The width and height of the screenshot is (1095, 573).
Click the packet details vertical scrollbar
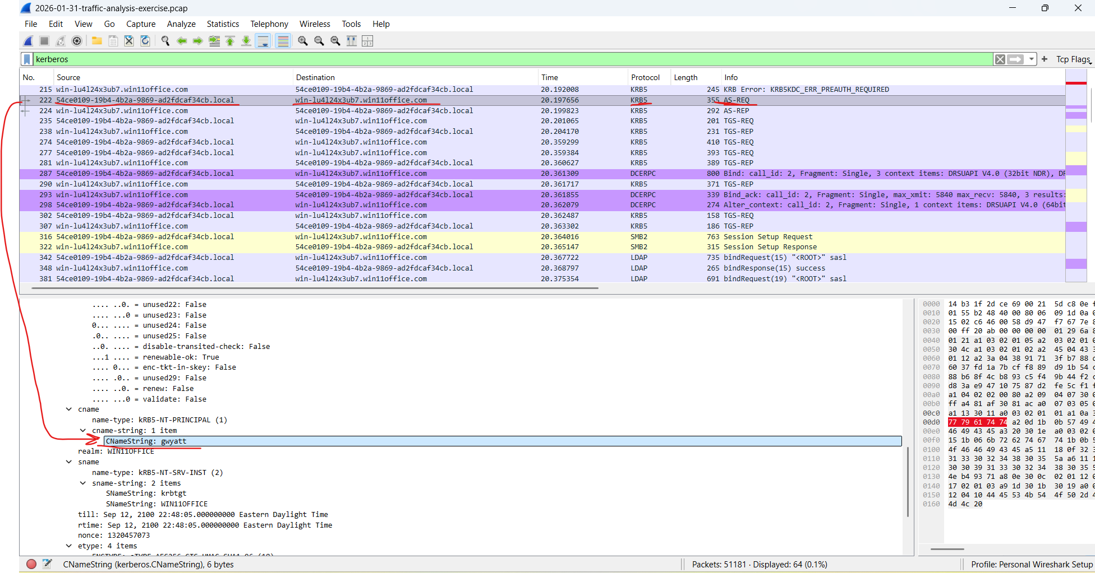(908, 482)
